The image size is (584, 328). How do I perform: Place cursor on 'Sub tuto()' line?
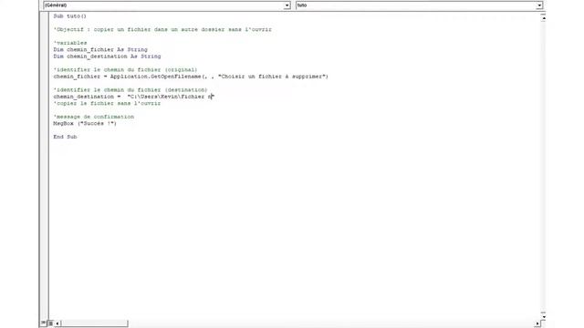pyautogui.click(x=69, y=16)
